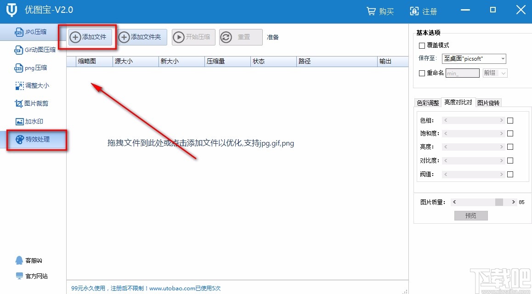This screenshot has width=532, height=294.
Task: Switch to the 图片旋转 tab
Action: tap(488, 102)
